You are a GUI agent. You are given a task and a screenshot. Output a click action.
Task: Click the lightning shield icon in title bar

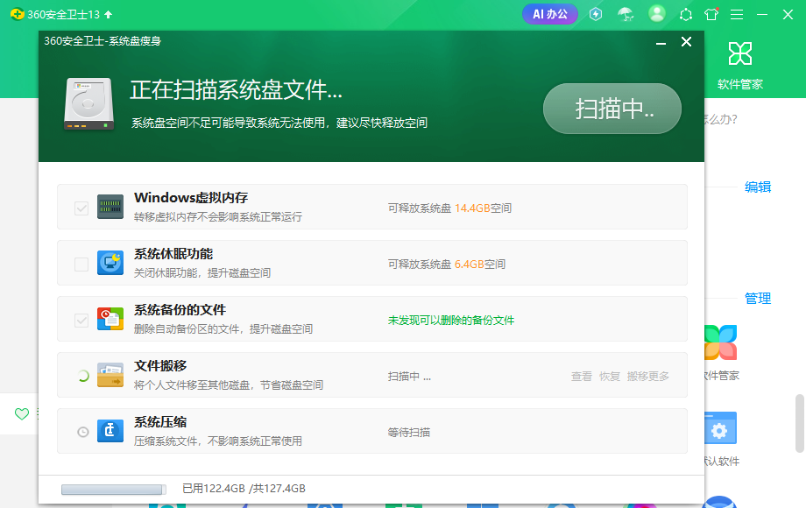596,14
